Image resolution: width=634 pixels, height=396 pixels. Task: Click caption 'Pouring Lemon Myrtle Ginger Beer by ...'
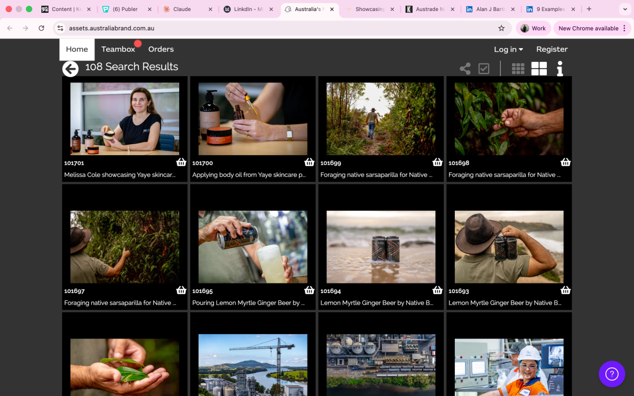pos(249,303)
